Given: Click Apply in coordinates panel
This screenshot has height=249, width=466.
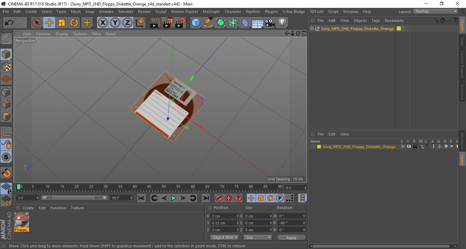Looking at the screenshot, I should pos(291,238).
